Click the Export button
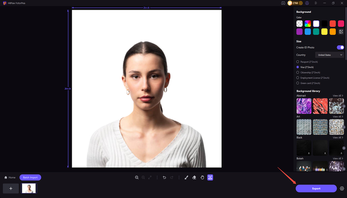This screenshot has width=347, height=198. pyautogui.click(x=316, y=188)
